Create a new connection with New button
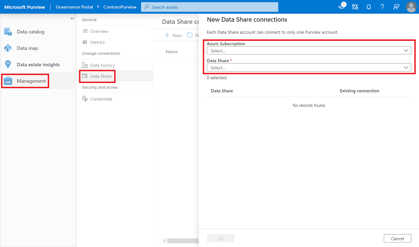The height and width of the screenshot is (247, 419). 173,35
